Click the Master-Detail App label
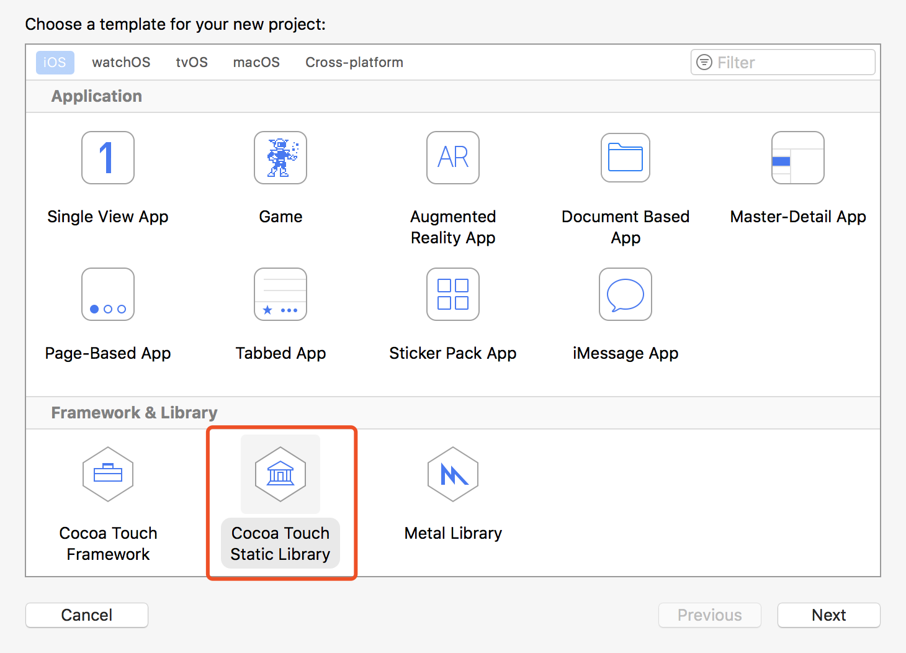The width and height of the screenshot is (906, 653). click(x=798, y=217)
